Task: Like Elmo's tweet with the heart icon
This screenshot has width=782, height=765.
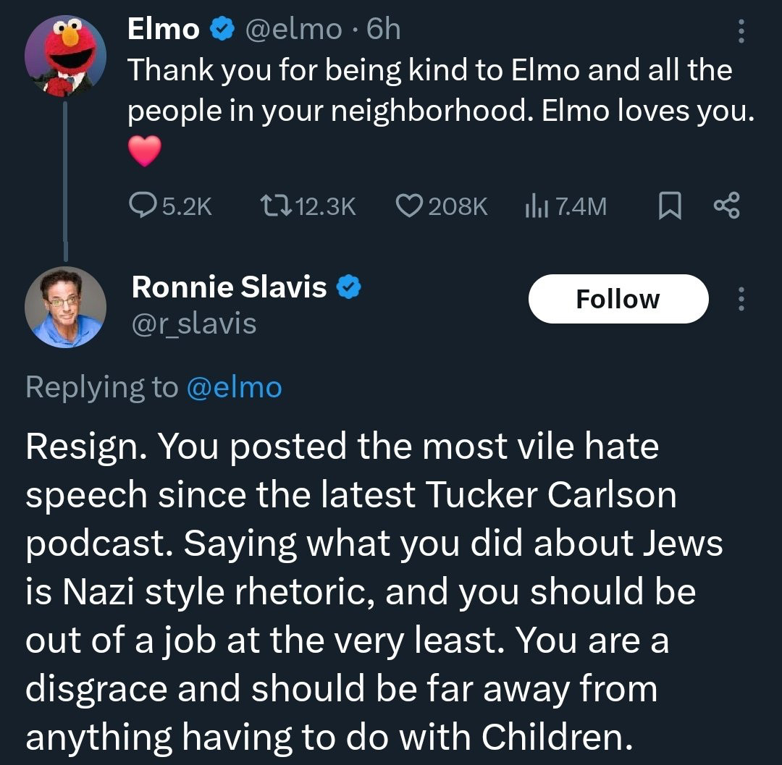Action: [411, 208]
